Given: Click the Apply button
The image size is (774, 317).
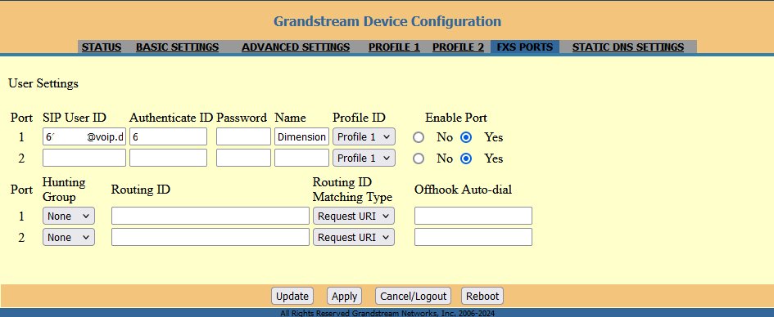Looking at the screenshot, I should (344, 296).
